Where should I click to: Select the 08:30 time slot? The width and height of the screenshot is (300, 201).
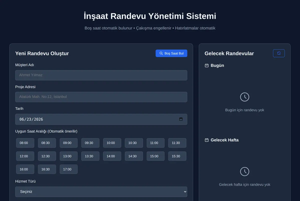point(47,143)
